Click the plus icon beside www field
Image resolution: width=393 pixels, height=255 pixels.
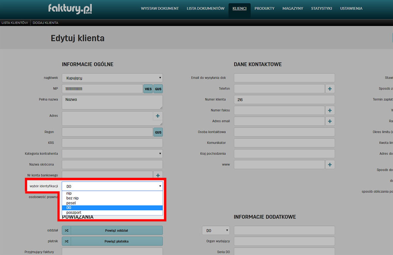330,165
